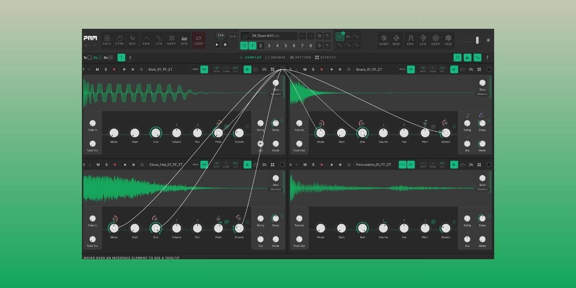Toggle the sine wave LFO visibility button
Screen dimensions: 576x288
pos(478,58)
